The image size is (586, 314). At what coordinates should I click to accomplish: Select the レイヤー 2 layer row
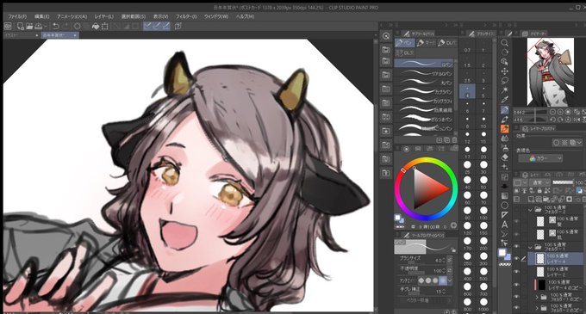556,272
